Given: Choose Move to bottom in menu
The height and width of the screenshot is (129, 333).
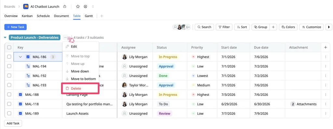Looking at the screenshot, I should (81, 79).
